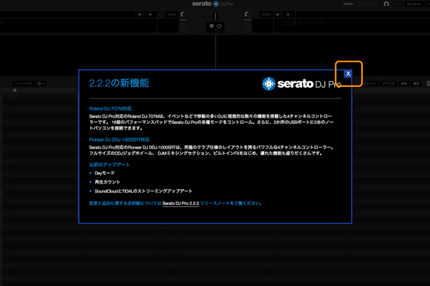Viewport: 430px width, 286px height.
Task: Click the Master label in top bar
Action: click(x=348, y=4)
